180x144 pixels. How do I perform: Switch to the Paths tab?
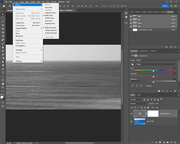tap(139, 95)
